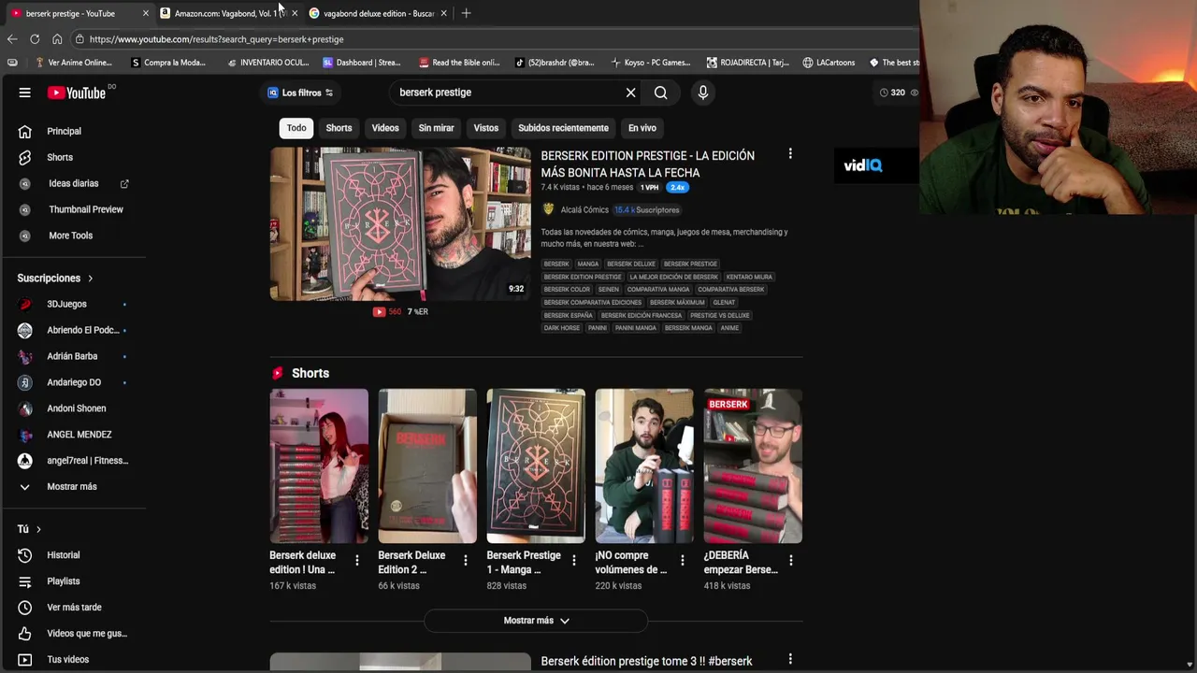Reload the page

click(35, 39)
